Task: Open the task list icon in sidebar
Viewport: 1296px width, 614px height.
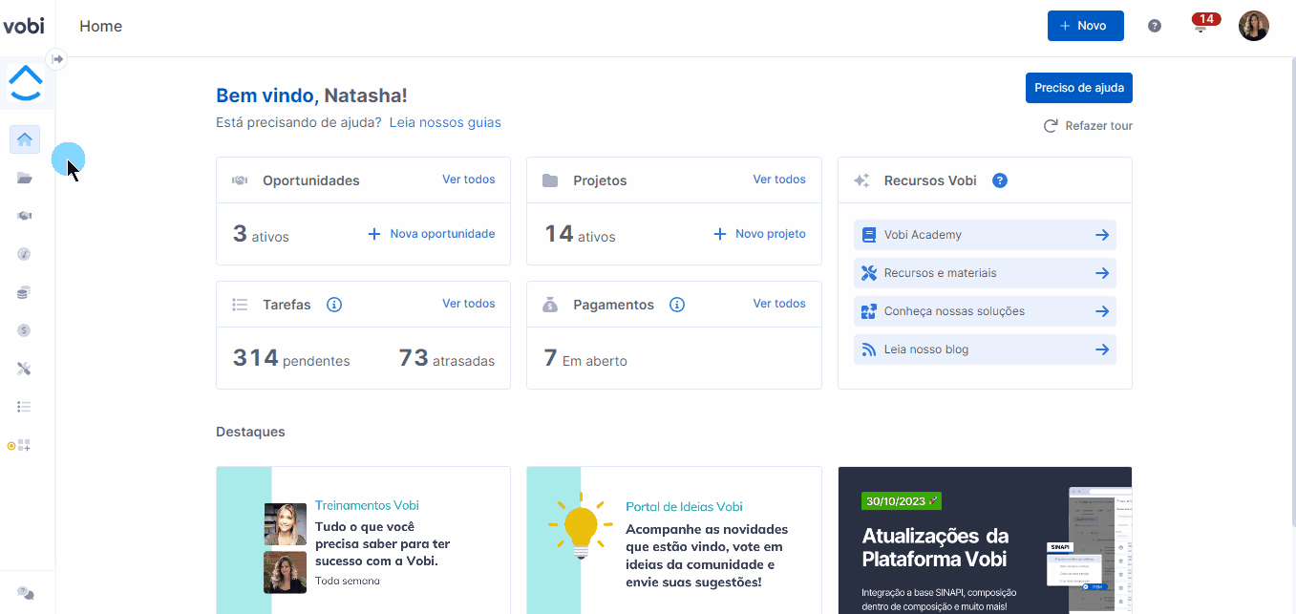Action: (x=25, y=407)
